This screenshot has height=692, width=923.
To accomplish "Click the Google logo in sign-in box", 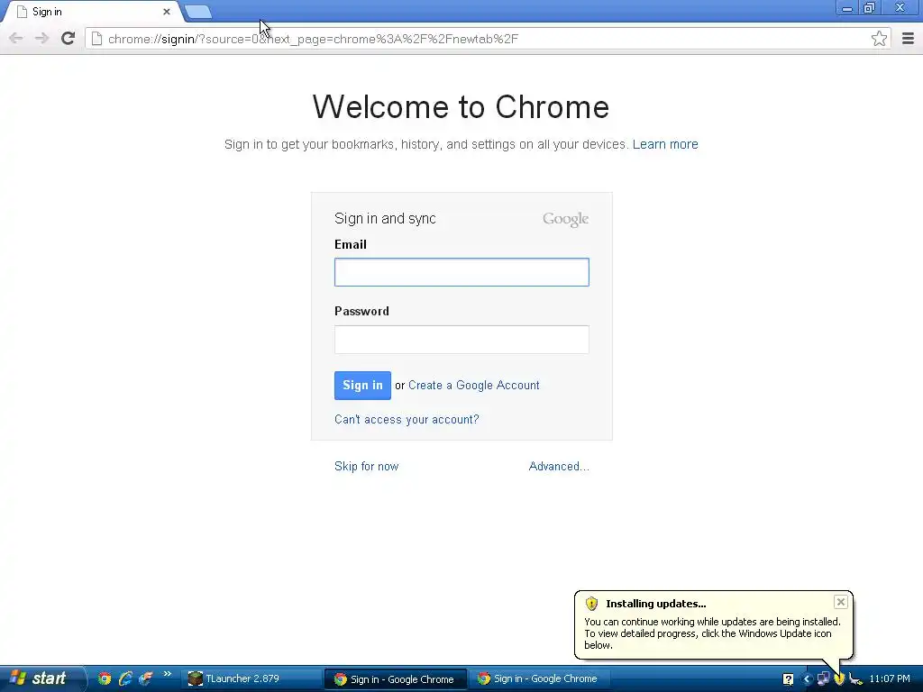I will [x=566, y=219].
